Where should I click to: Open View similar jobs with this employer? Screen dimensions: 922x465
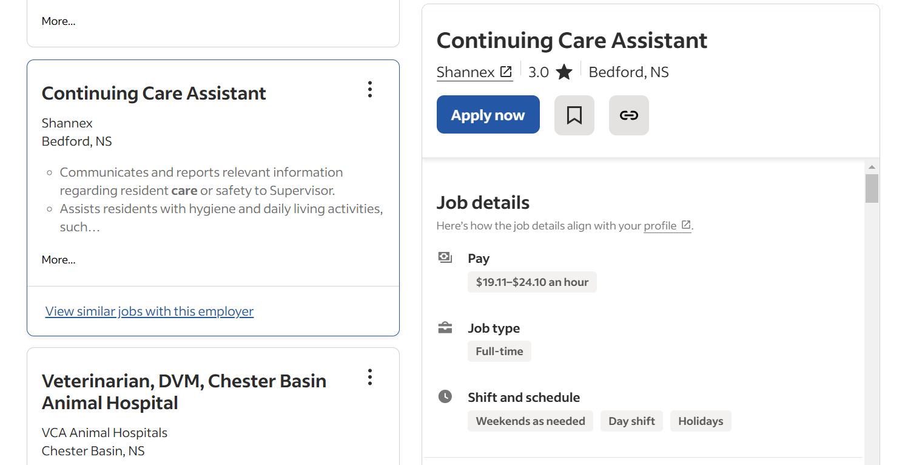click(149, 311)
